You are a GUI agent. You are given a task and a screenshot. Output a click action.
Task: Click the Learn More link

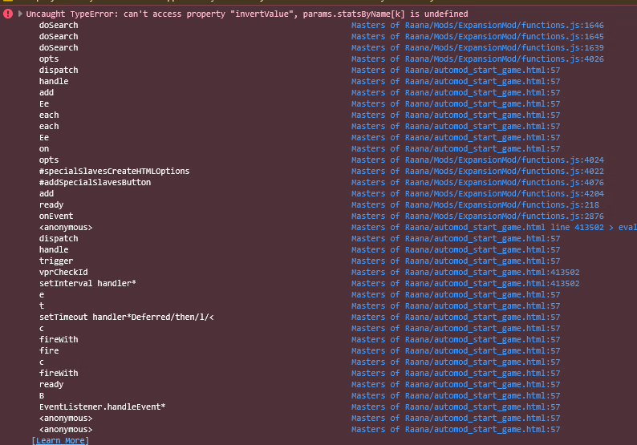pyautogui.click(x=60, y=440)
